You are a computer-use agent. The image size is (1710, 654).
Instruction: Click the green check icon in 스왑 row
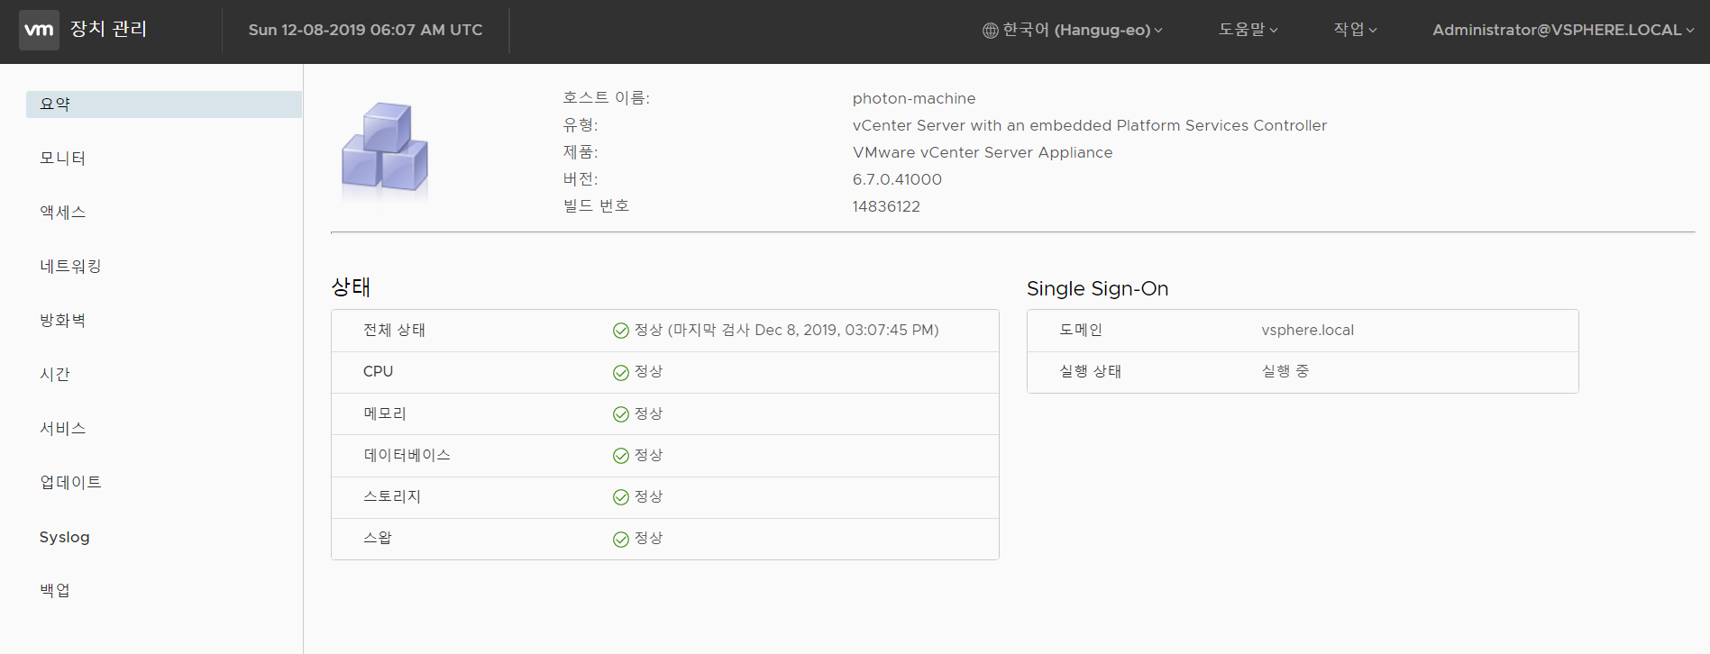[621, 540]
